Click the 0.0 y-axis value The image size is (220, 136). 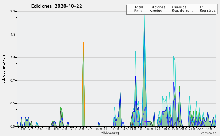pos(12,126)
